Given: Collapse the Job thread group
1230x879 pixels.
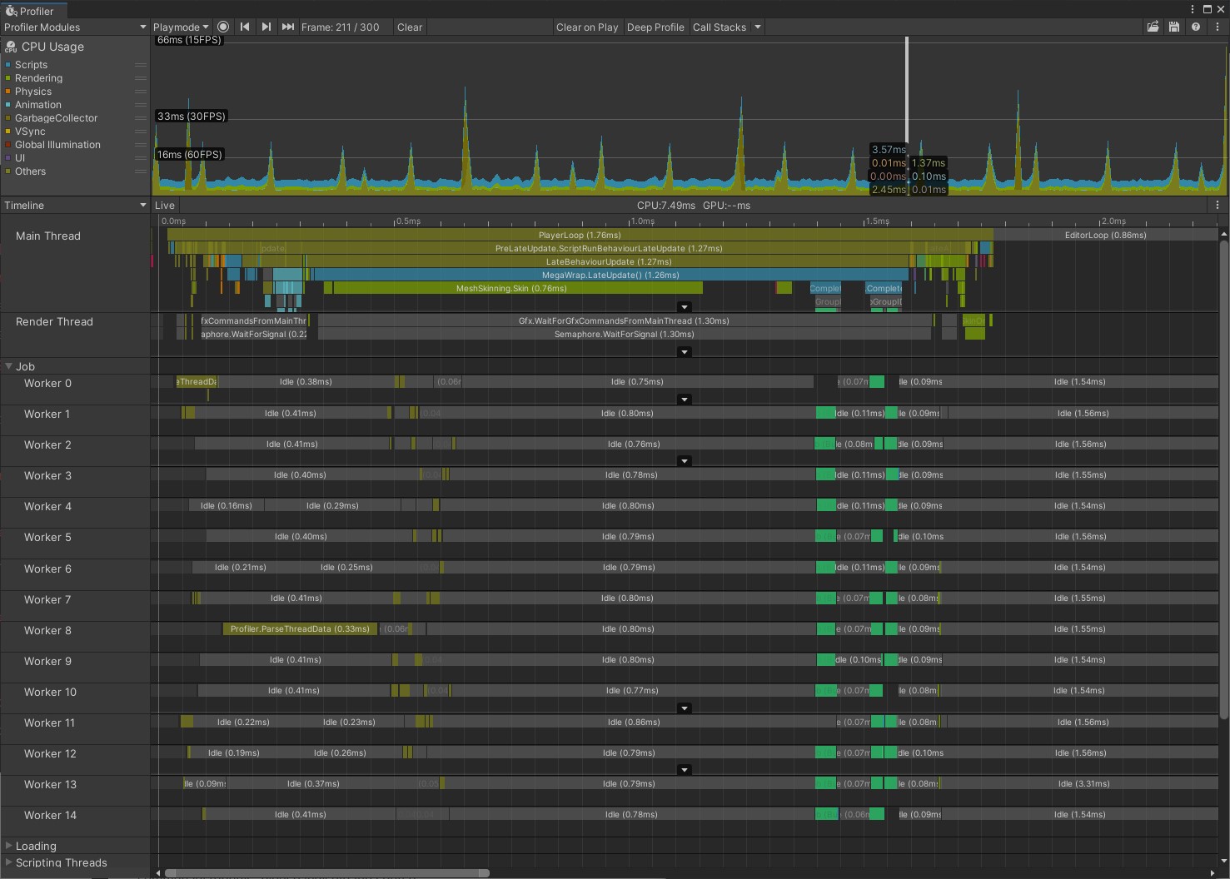Looking at the screenshot, I should pyautogui.click(x=9, y=366).
